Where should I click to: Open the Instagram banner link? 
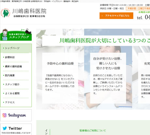[16, 115]
